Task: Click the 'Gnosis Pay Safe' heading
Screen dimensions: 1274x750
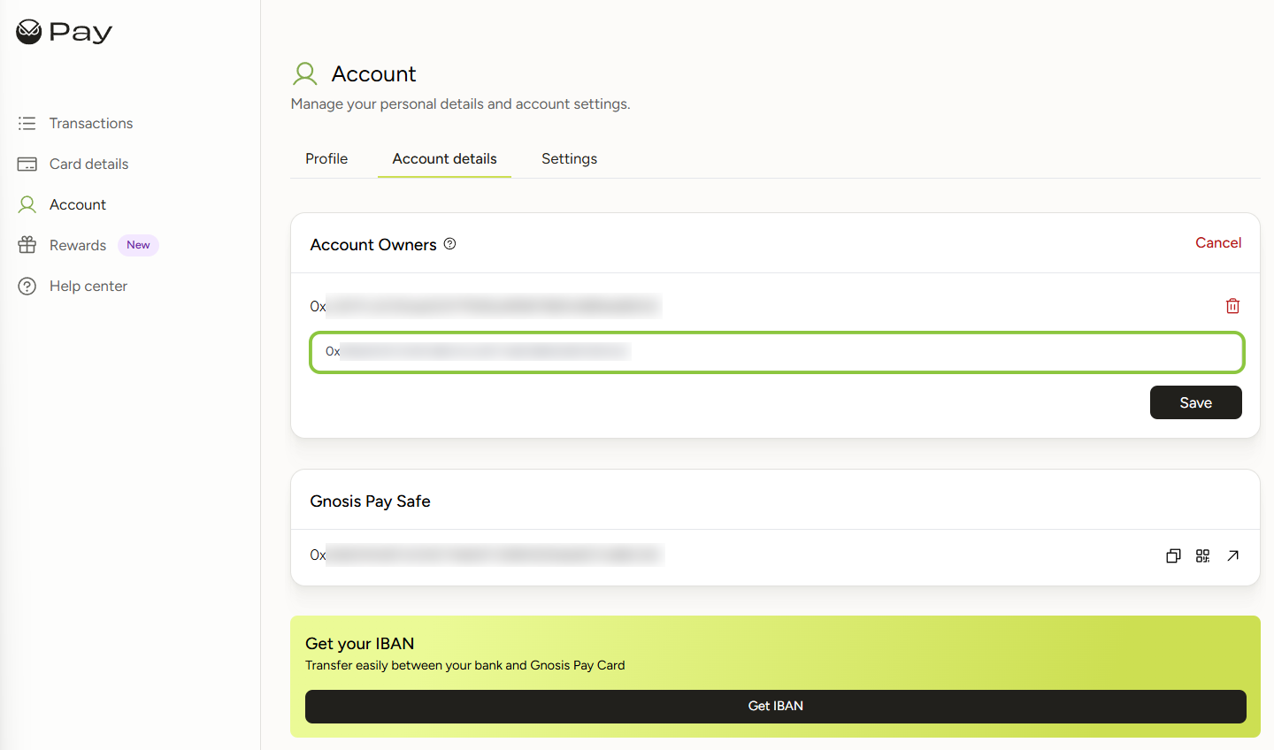Action: tap(370, 501)
